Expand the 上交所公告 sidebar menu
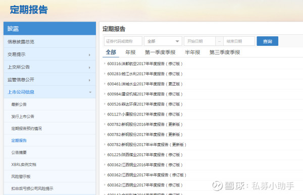This screenshot has height=195, width=303. (x=50, y=67)
